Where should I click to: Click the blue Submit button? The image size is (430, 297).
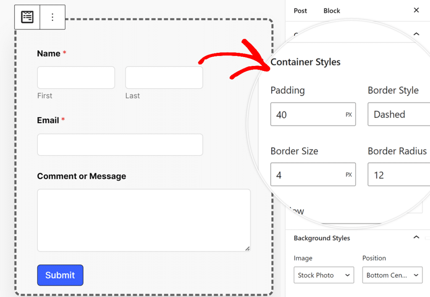(60, 275)
